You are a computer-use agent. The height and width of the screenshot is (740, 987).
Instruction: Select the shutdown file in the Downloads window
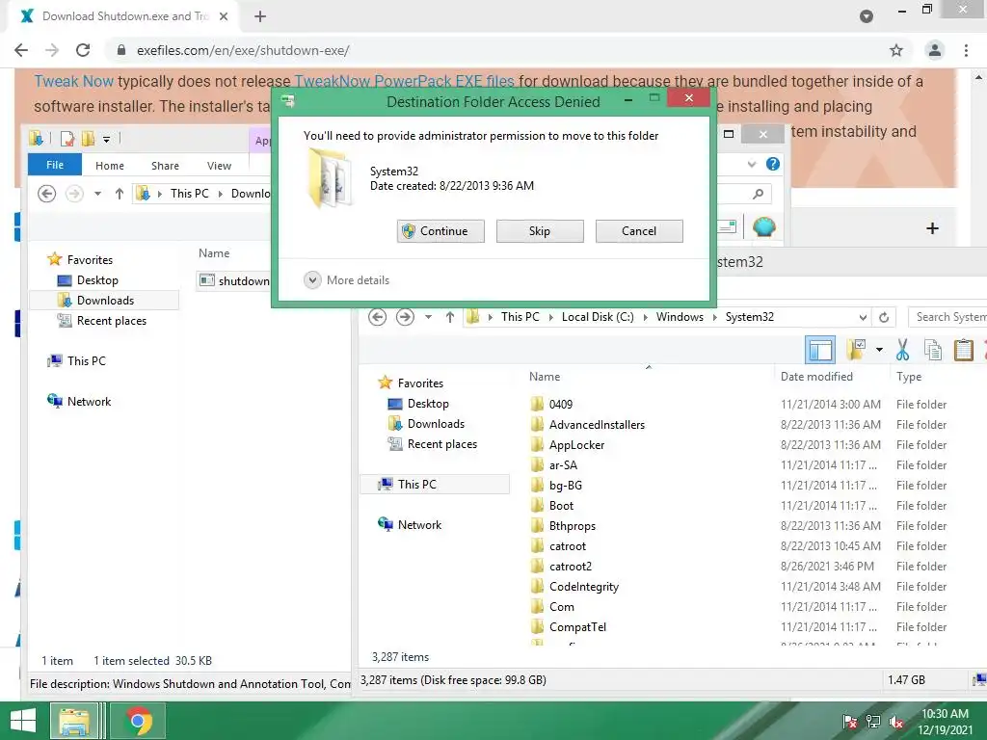[234, 280]
